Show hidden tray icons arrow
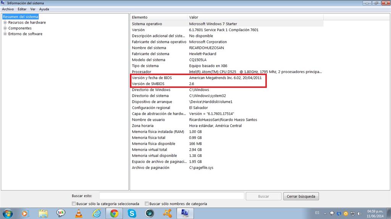 pos(325,214)
